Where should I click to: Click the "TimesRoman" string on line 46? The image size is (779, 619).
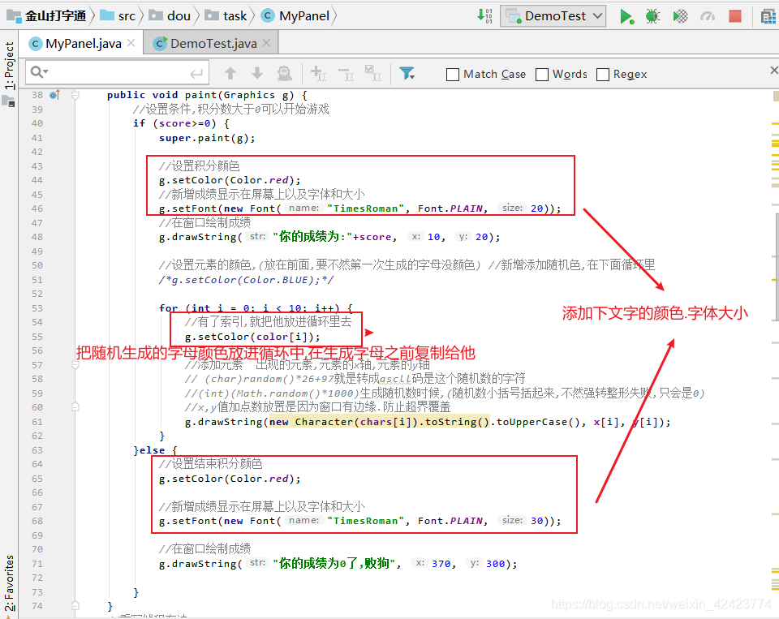tap(366, 208)
